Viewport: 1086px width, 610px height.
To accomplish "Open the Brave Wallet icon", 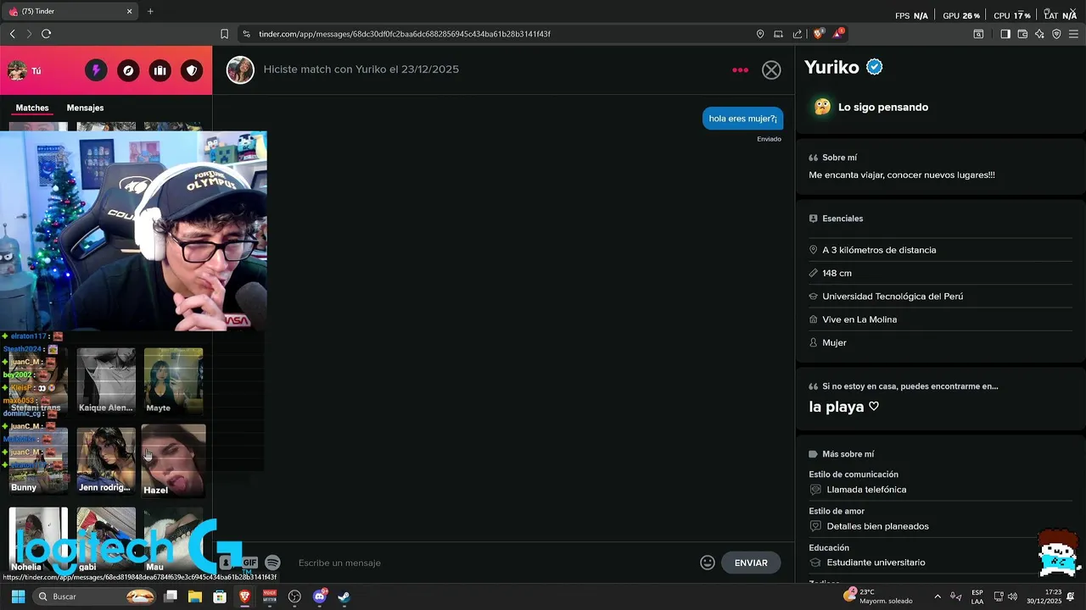I will (x=1022, y=34).
